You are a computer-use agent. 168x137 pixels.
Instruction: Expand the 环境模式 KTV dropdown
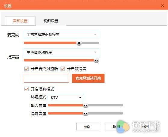point(66,97)
